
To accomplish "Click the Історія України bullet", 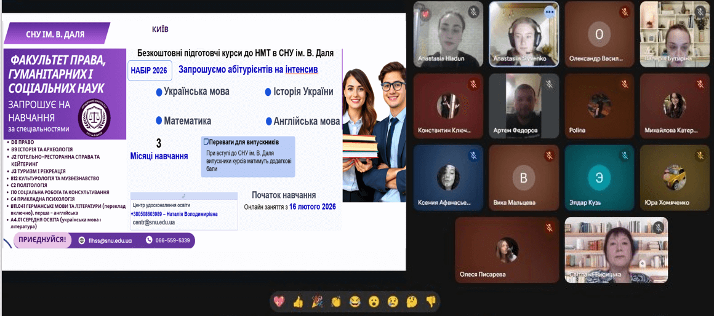I will (x=299, y=92).
